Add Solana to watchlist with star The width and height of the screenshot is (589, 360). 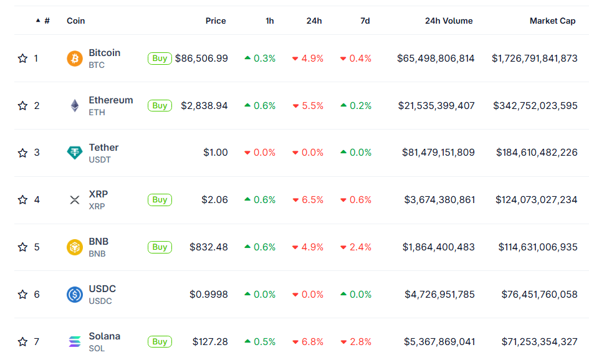click(23, 341)
